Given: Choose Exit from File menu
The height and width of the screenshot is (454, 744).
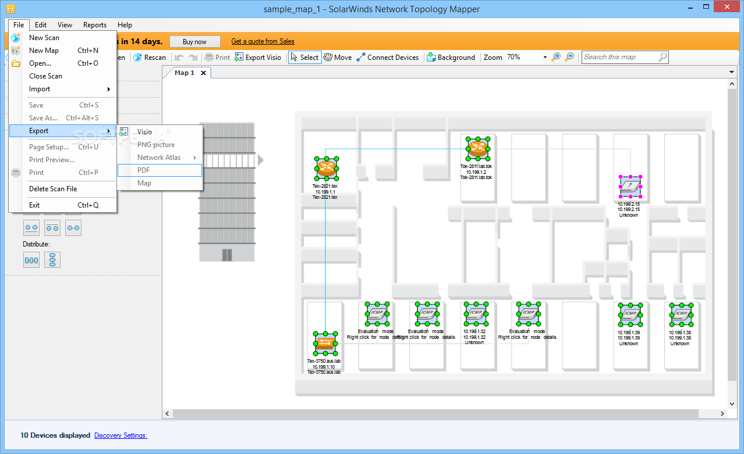Looking at the screenshot, I should tap(63, 205).
